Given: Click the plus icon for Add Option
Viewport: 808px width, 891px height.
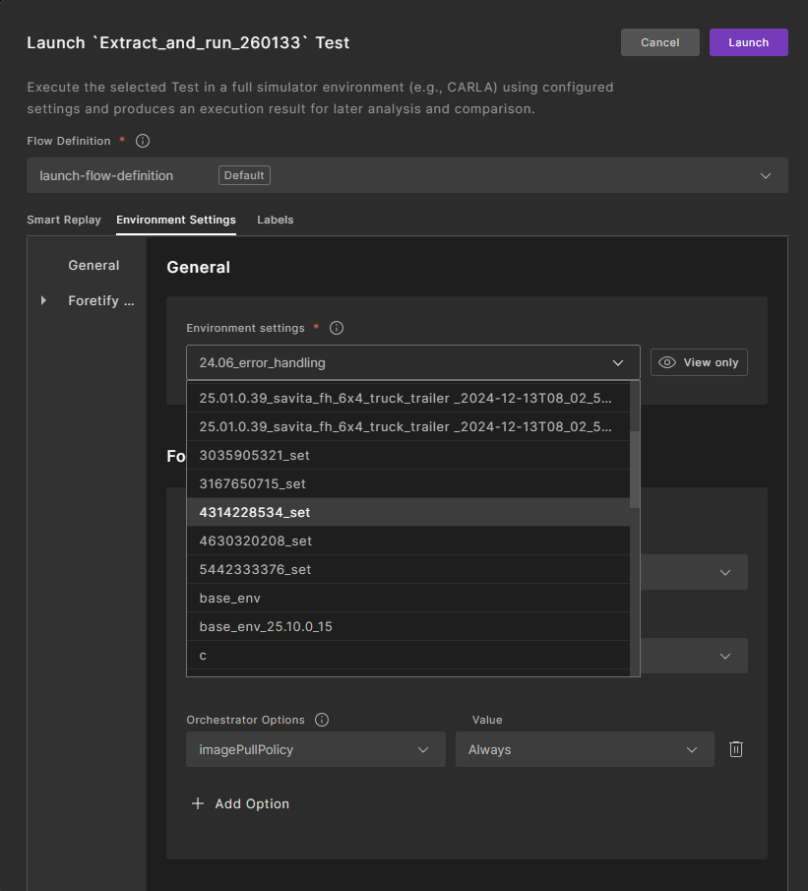Looking at the screenshot, I should (198, 803).
